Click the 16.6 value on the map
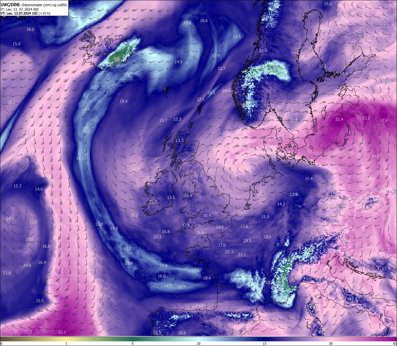 (204, 20)
